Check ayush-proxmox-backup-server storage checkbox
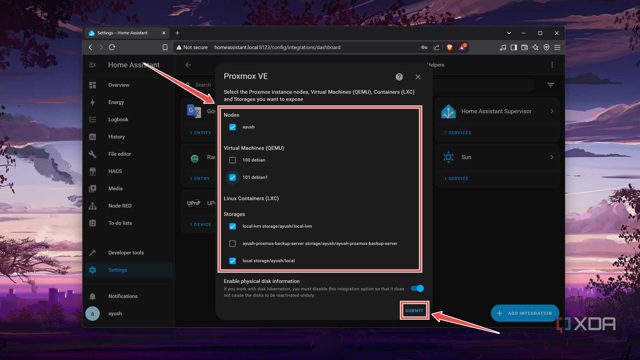The image size is (640, 360). pyautogui.click(x=232, y=244)
